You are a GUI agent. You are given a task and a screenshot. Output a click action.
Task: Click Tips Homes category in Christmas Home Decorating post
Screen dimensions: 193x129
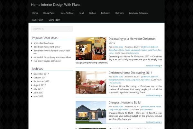click(146, 80)
